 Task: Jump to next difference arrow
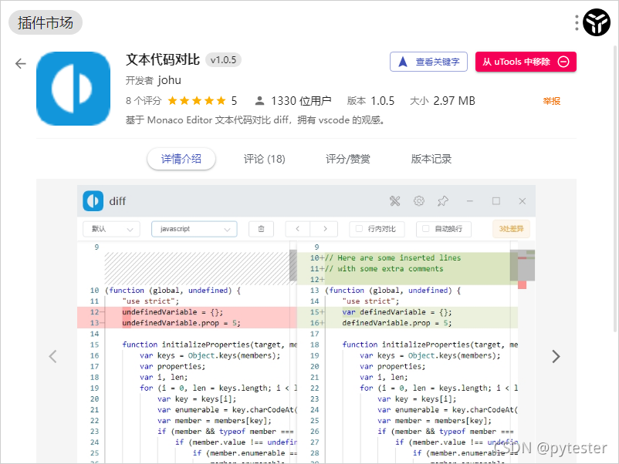[x=324, y=229]
